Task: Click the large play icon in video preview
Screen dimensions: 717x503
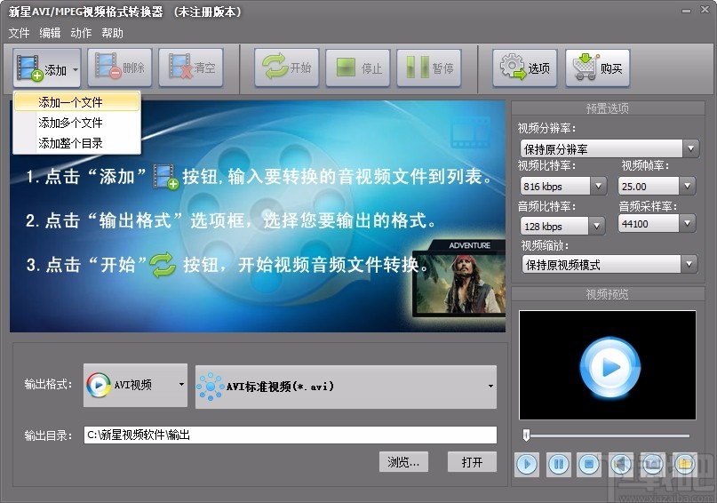Action: [x=610, y=367]
